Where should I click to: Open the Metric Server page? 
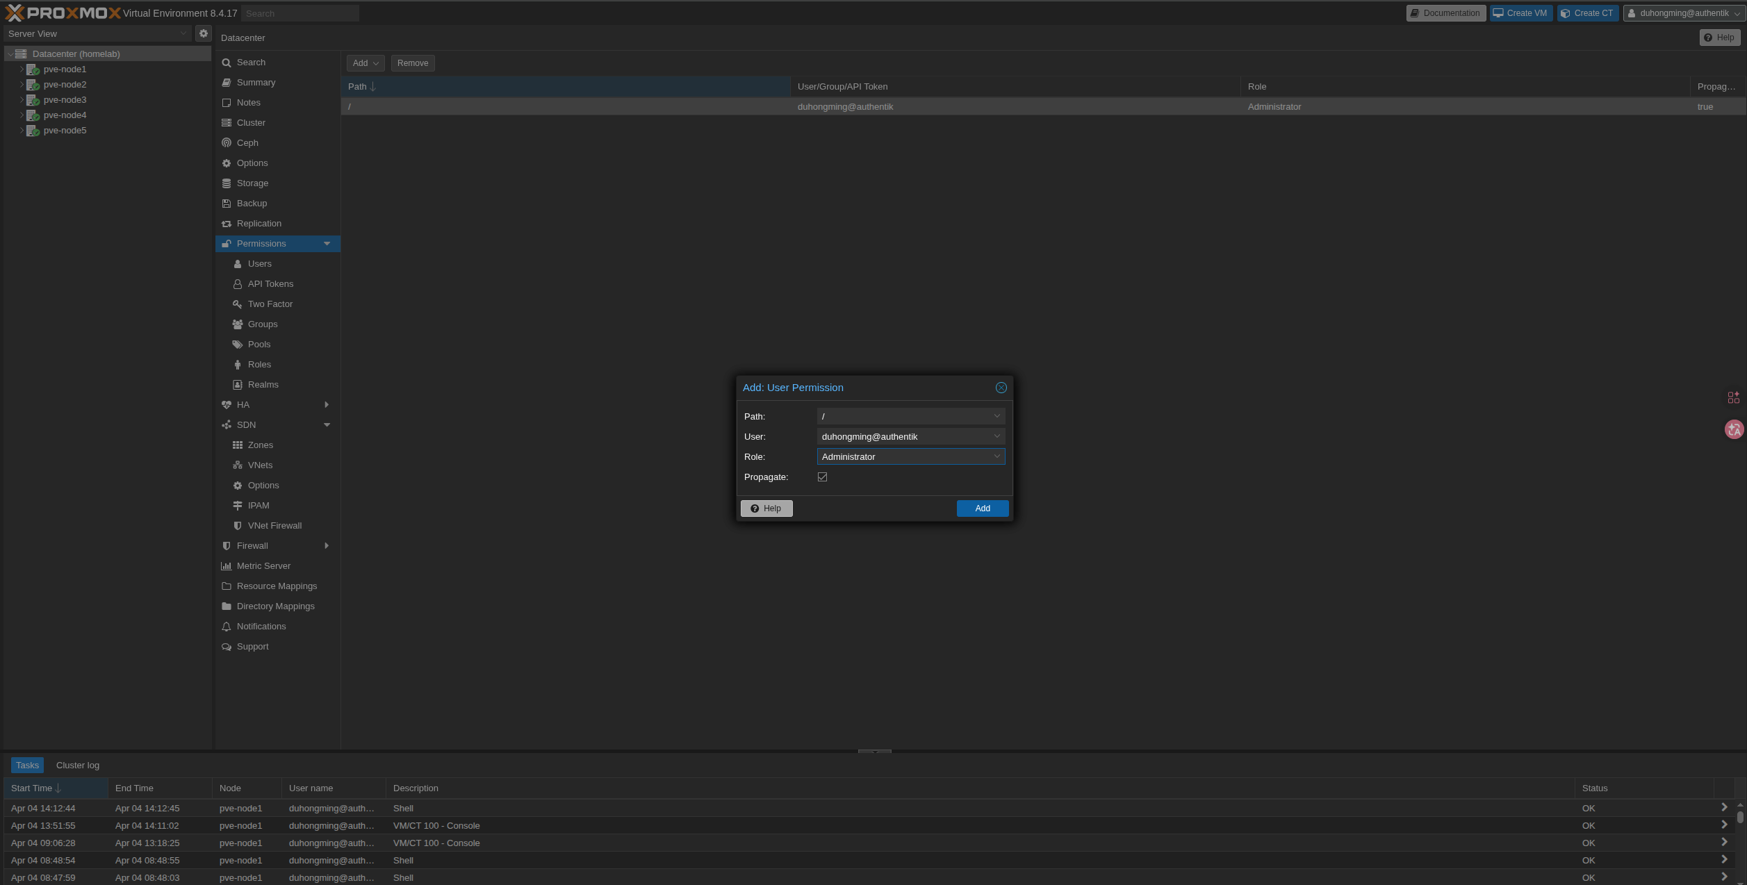(263, 566)
